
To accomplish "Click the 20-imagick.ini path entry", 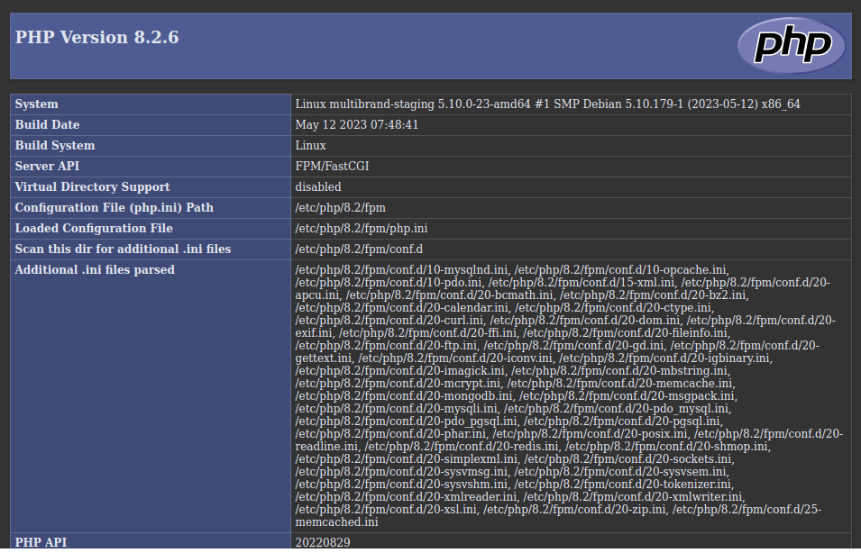I will (400, 371).
